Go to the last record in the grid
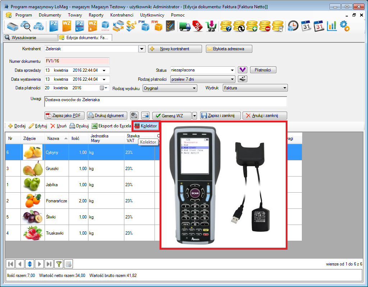The image size is (368, 287). [x=49, y=264]
